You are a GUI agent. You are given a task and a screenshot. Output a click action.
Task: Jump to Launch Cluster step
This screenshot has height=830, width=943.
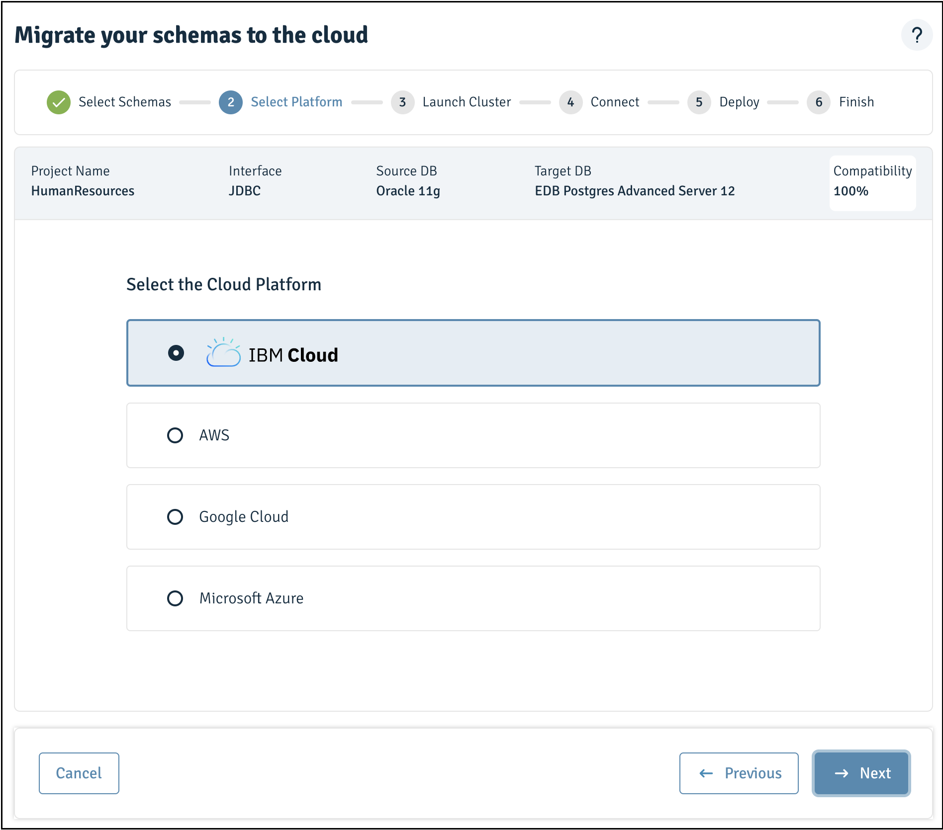tap(467, 102)
